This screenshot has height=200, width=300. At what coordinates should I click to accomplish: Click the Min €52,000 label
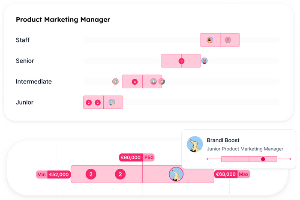click(53, 174)
